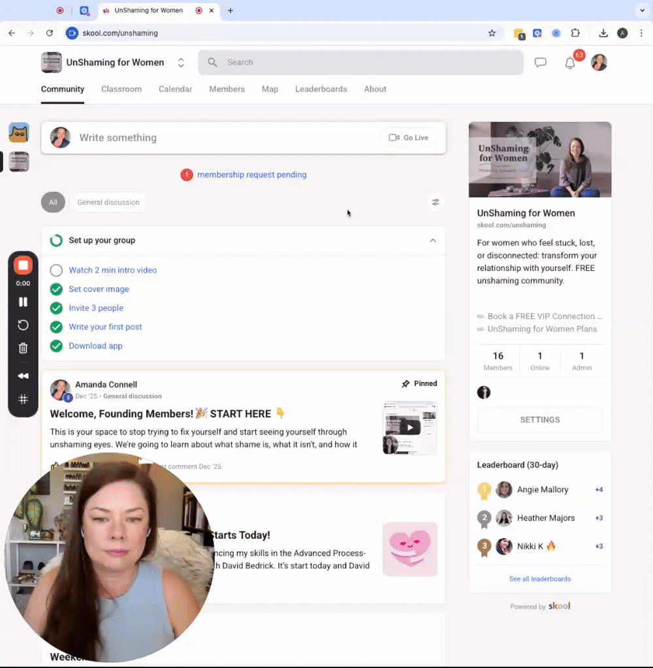Open the Set cover image link
Viewport: 653px width, 668px height.
[99, 289]
